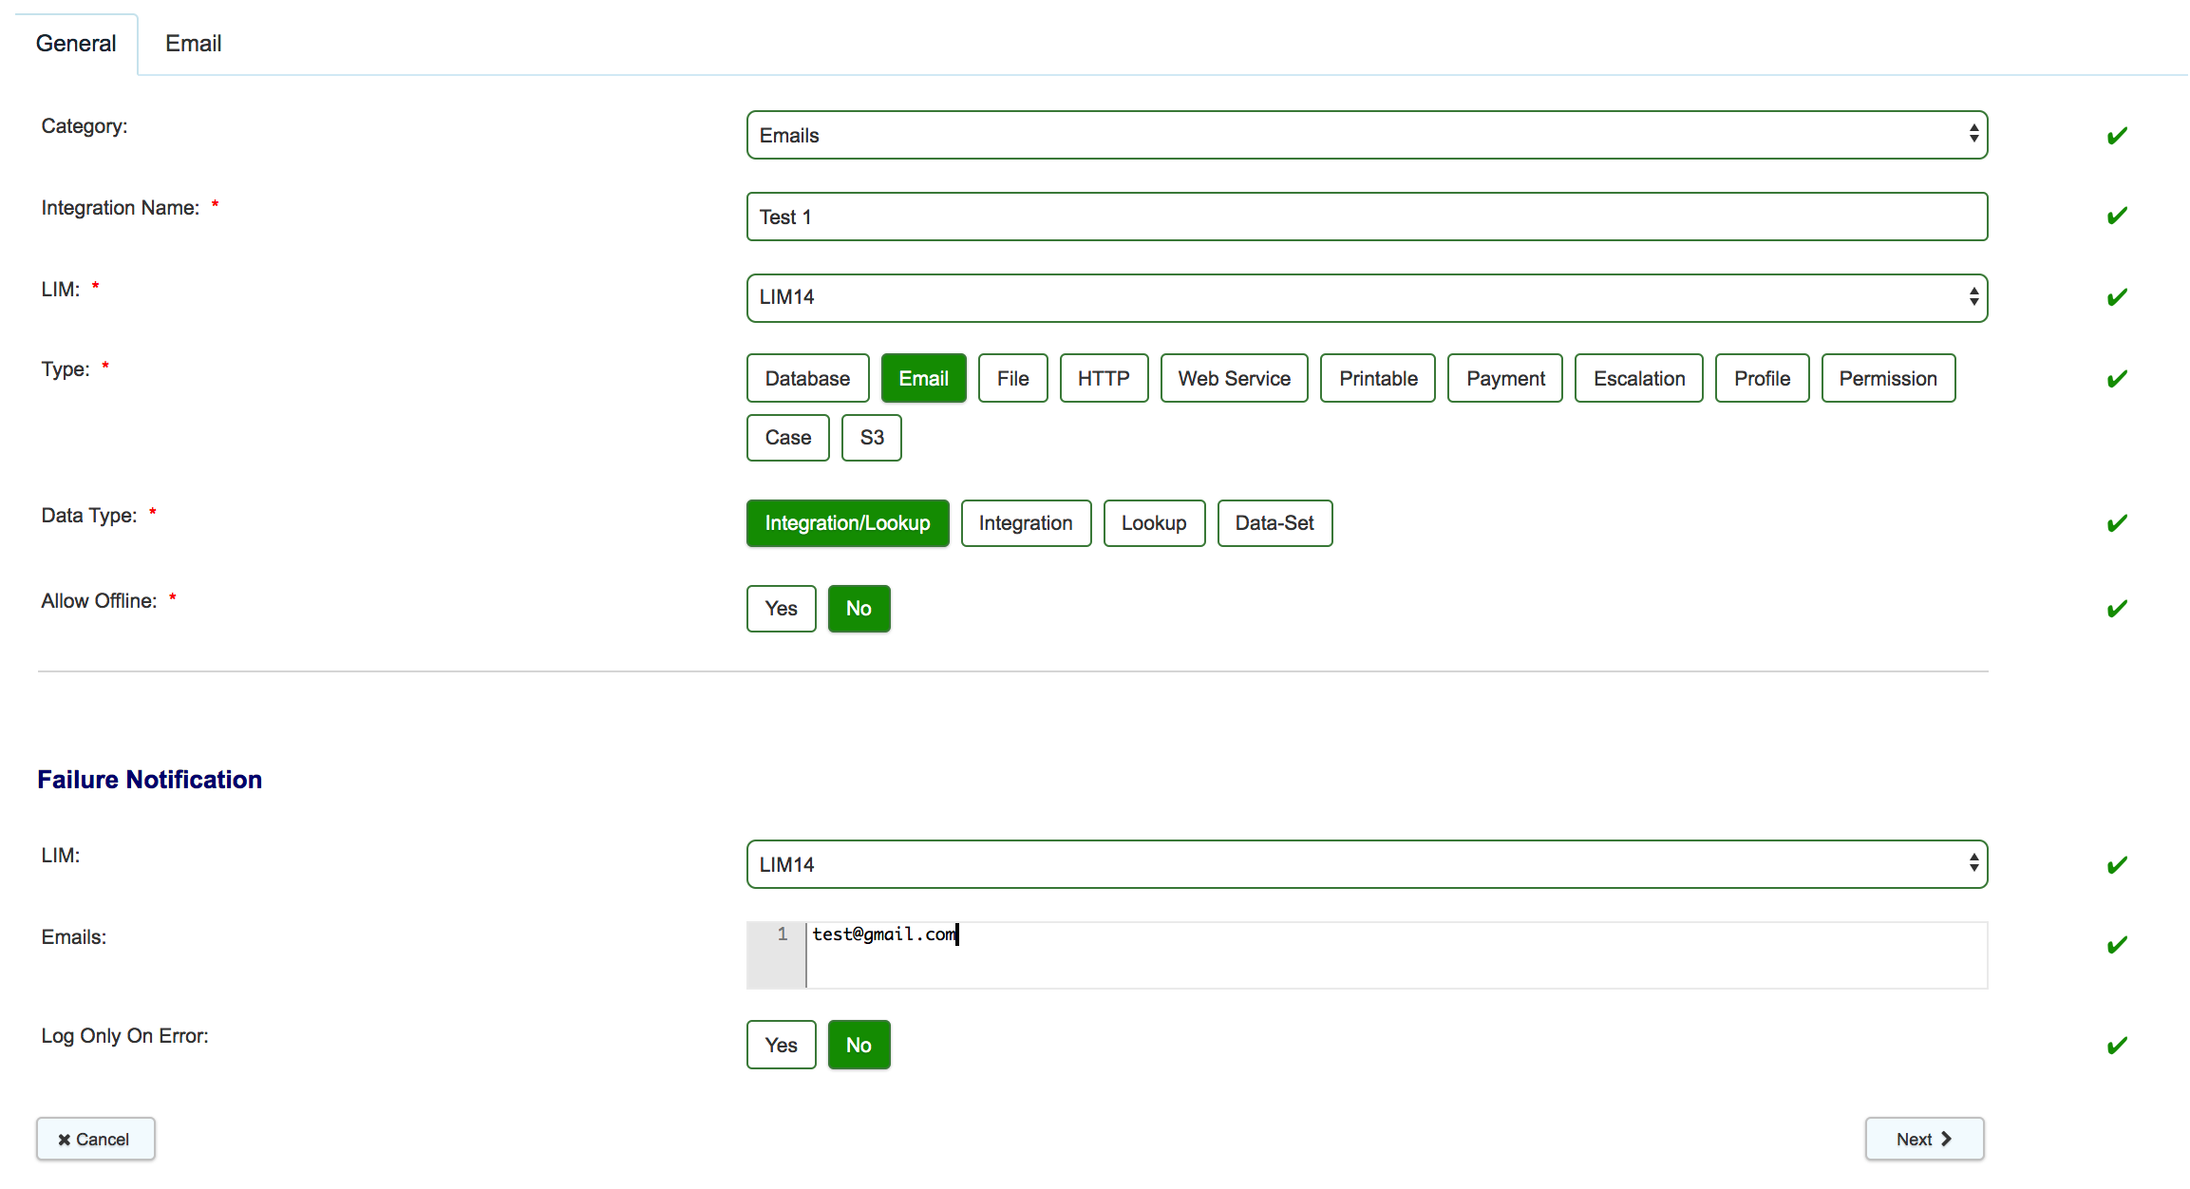Image resolution: width=2190 pixels, height=1189 pixels.
Task: Click the Next button
Action: [x=1924, y=1139]
